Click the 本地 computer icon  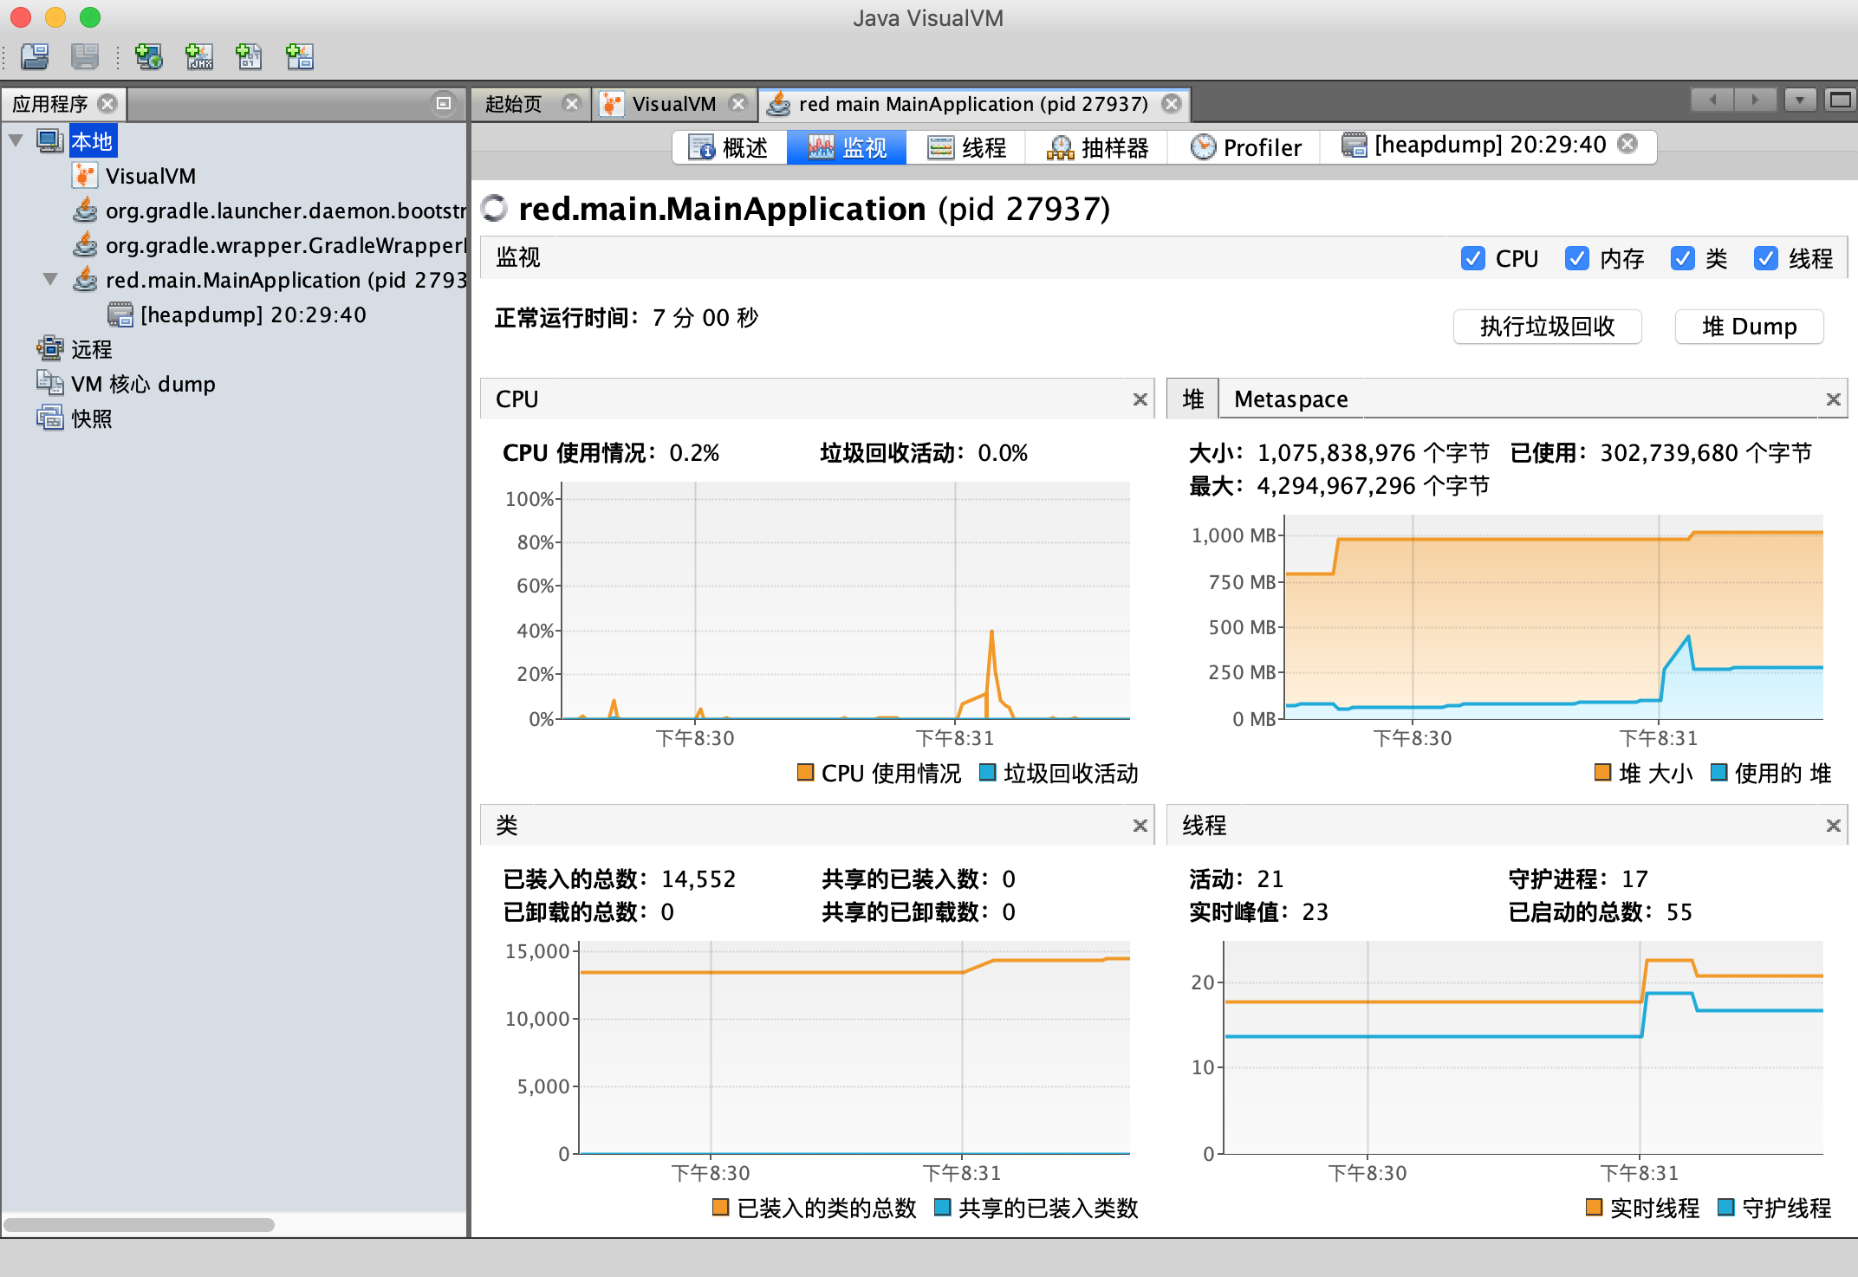point(50,141)
